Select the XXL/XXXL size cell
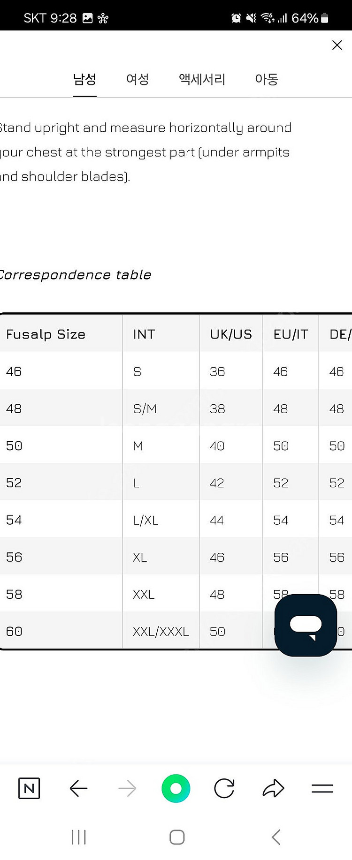The image size is (352, 860). (x=161, y=632)
